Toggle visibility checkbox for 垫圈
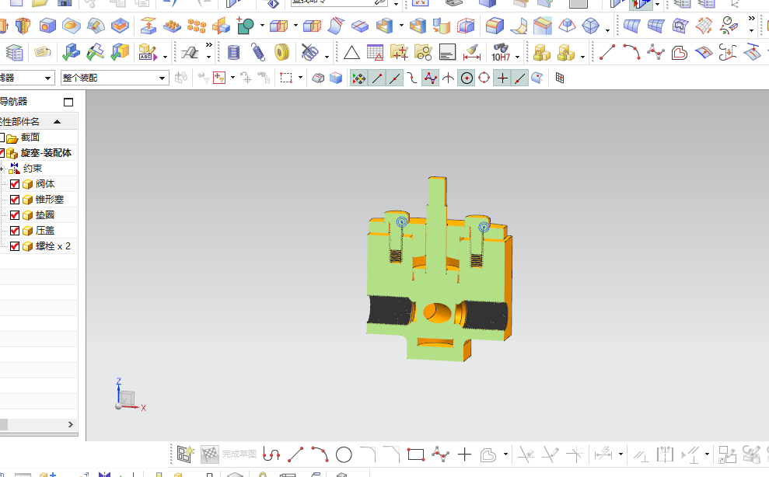This screenshot has width=769, height=477. pyautogui.click(x=15, y=215)
